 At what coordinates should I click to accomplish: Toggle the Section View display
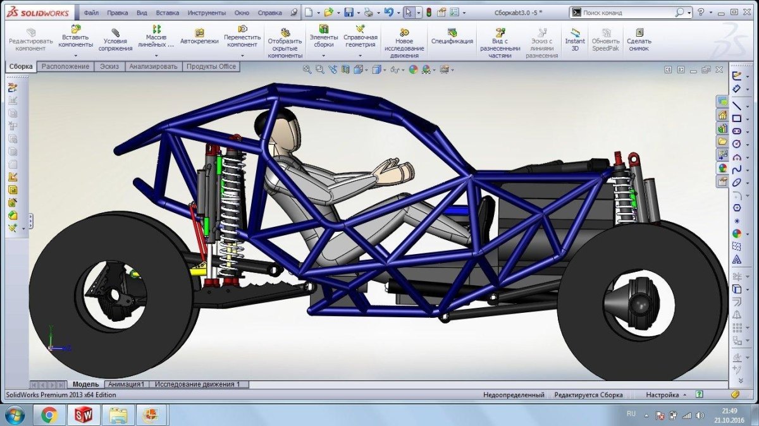coord(345,70)
